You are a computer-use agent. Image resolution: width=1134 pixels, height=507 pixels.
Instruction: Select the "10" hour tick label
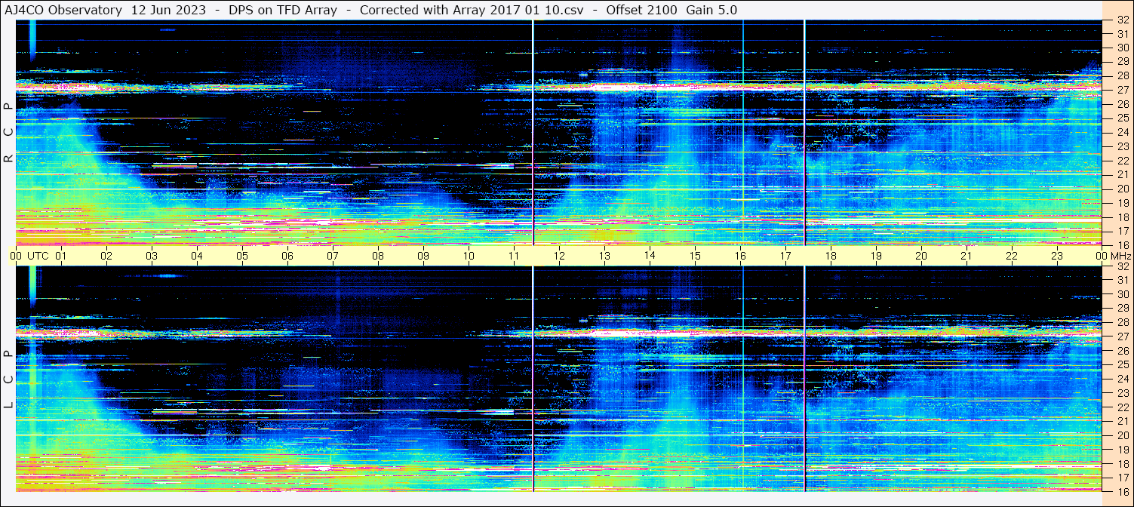click(469, 256)
